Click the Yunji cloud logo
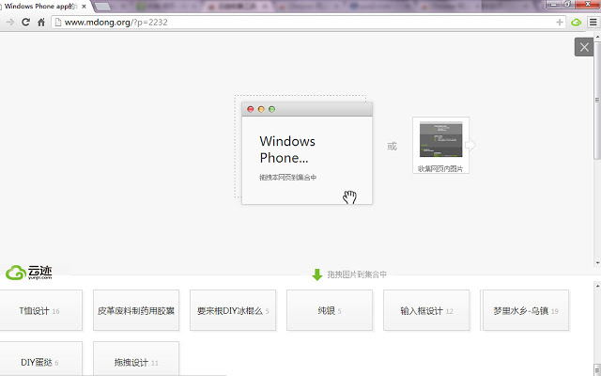Viewport: 601px width, 376px height. click(x=29, y=273)
